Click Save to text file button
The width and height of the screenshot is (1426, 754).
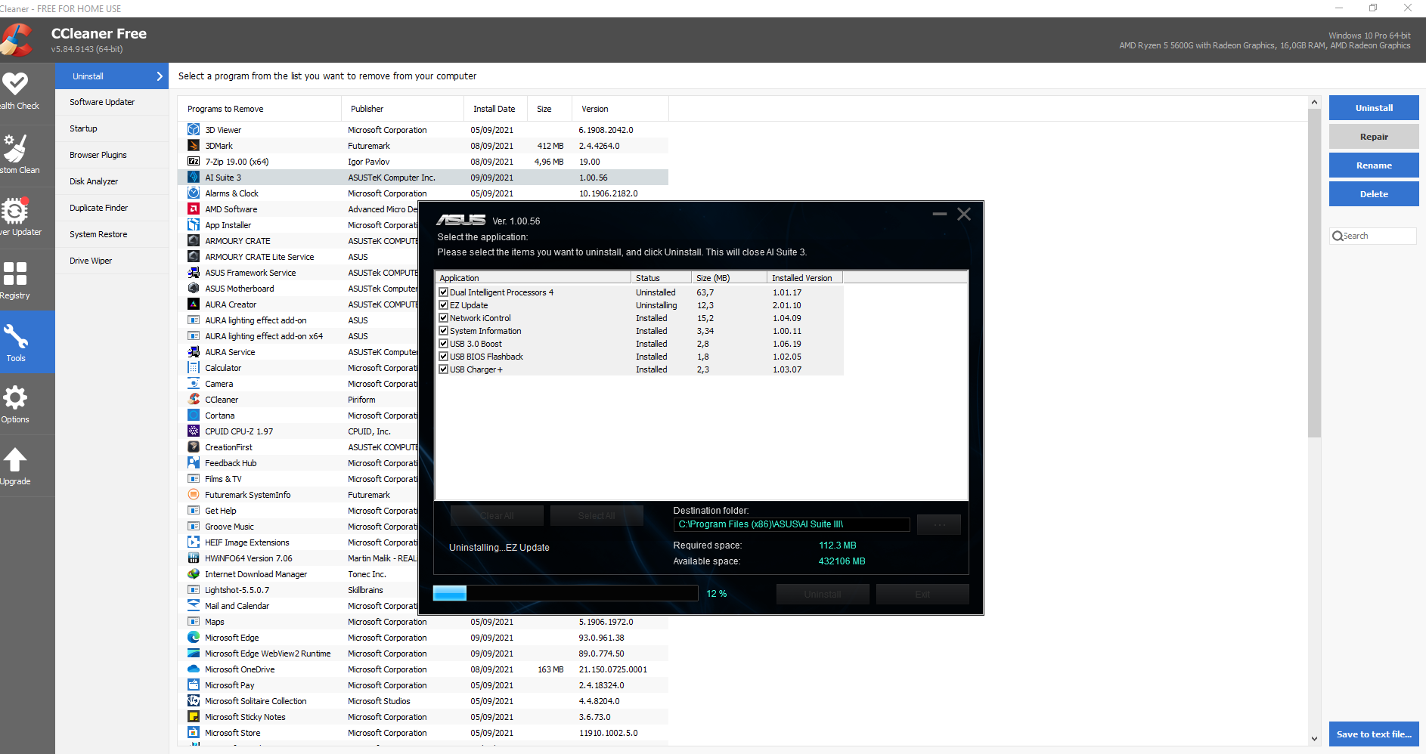coord(1373,734)
